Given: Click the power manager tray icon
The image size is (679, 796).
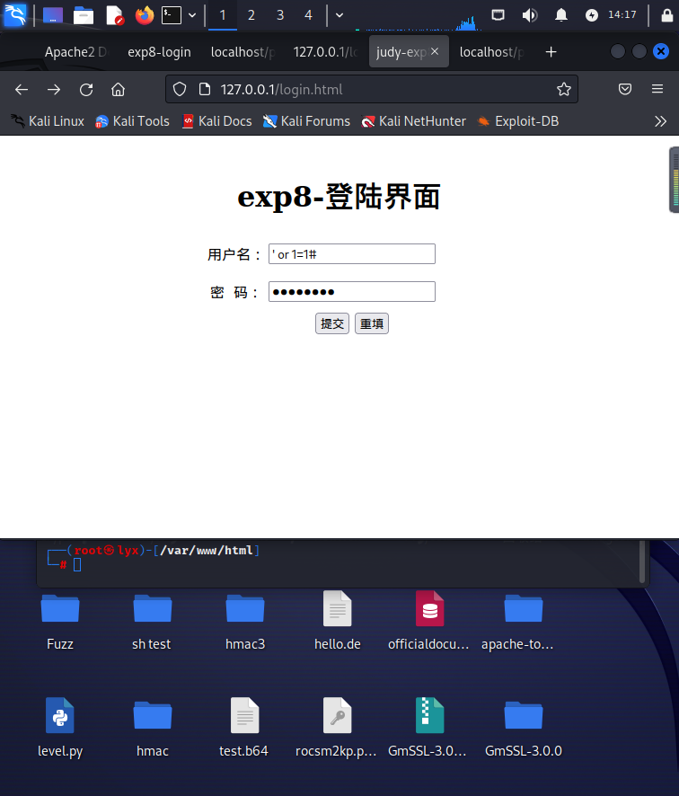Looking at the screenshot, I should pos(592,15).
